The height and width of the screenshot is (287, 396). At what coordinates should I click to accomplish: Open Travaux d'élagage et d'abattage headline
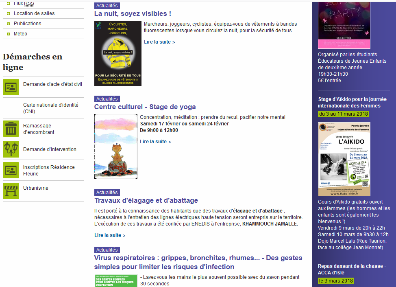(x=146, y=200)
